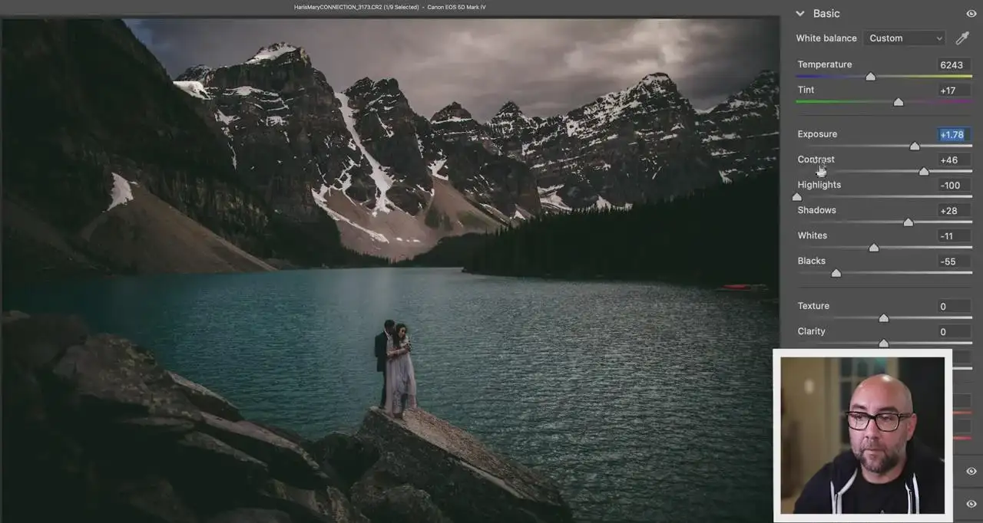Focus the Shadows value field +28

[955, 211]
